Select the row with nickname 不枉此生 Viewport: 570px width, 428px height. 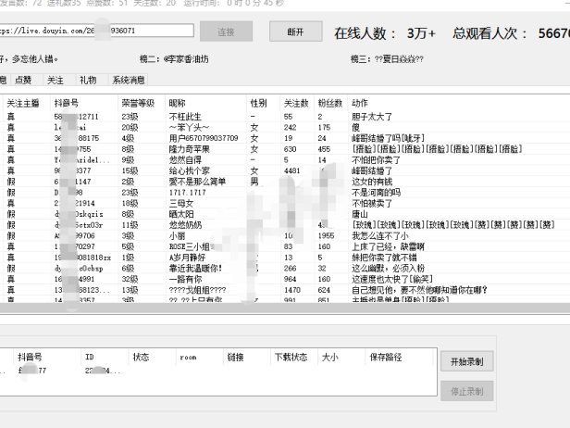click(x=285, y=117)
